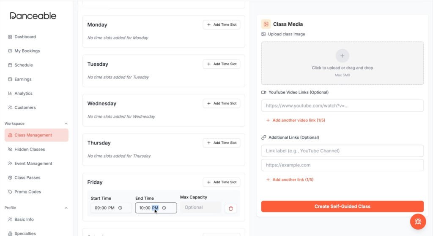Click the clock icon in End Time field
The width and height of the screenshot is (433, 236).
tap(164, 208)
